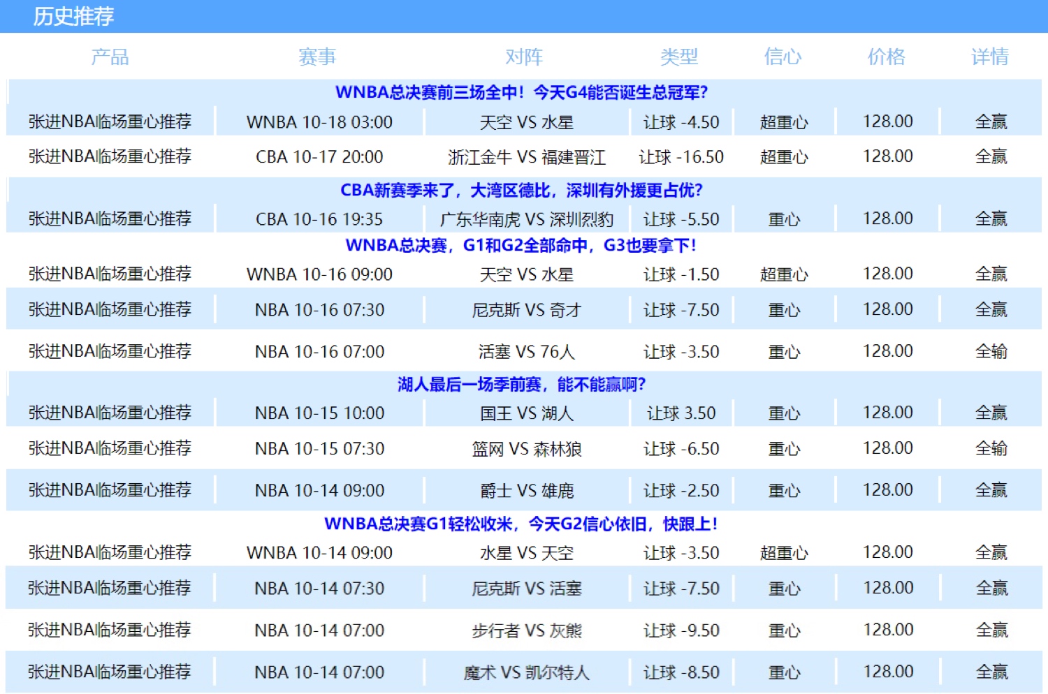Click 超重心 in CBA 10-17 20:00 row
Screen dimensions: 1048x694
784,157
